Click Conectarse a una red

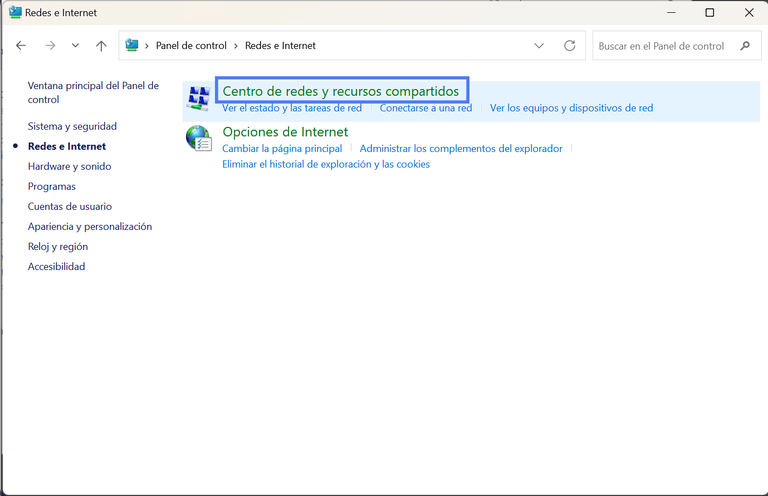coord(426,108)
